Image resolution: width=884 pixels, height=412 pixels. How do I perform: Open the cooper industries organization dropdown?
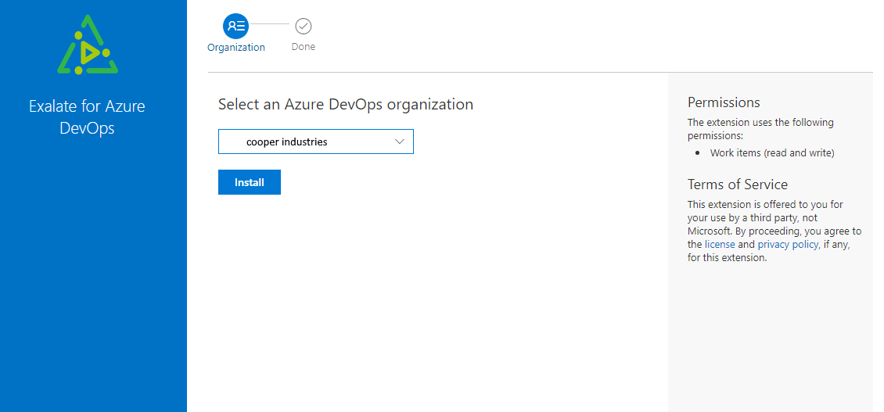click(315, 142)
